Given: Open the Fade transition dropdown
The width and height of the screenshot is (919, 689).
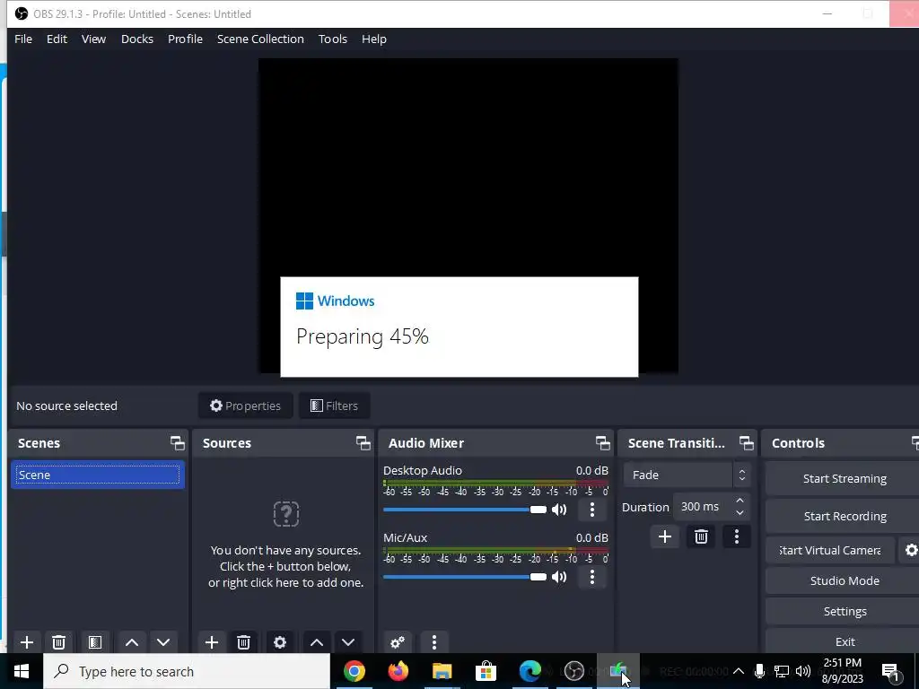Looking at the screenshot, I should point(687,475).
